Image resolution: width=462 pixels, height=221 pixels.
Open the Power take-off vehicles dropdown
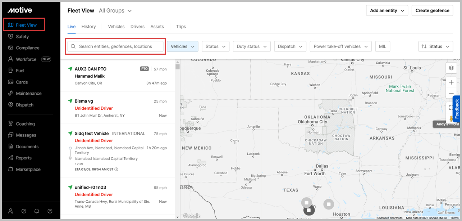coord(340,46)
